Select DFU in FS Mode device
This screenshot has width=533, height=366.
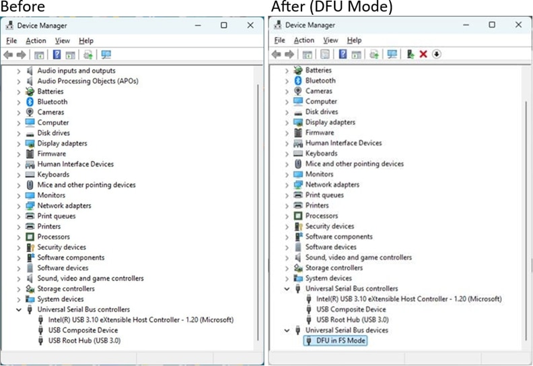click(x=341, y=340)
